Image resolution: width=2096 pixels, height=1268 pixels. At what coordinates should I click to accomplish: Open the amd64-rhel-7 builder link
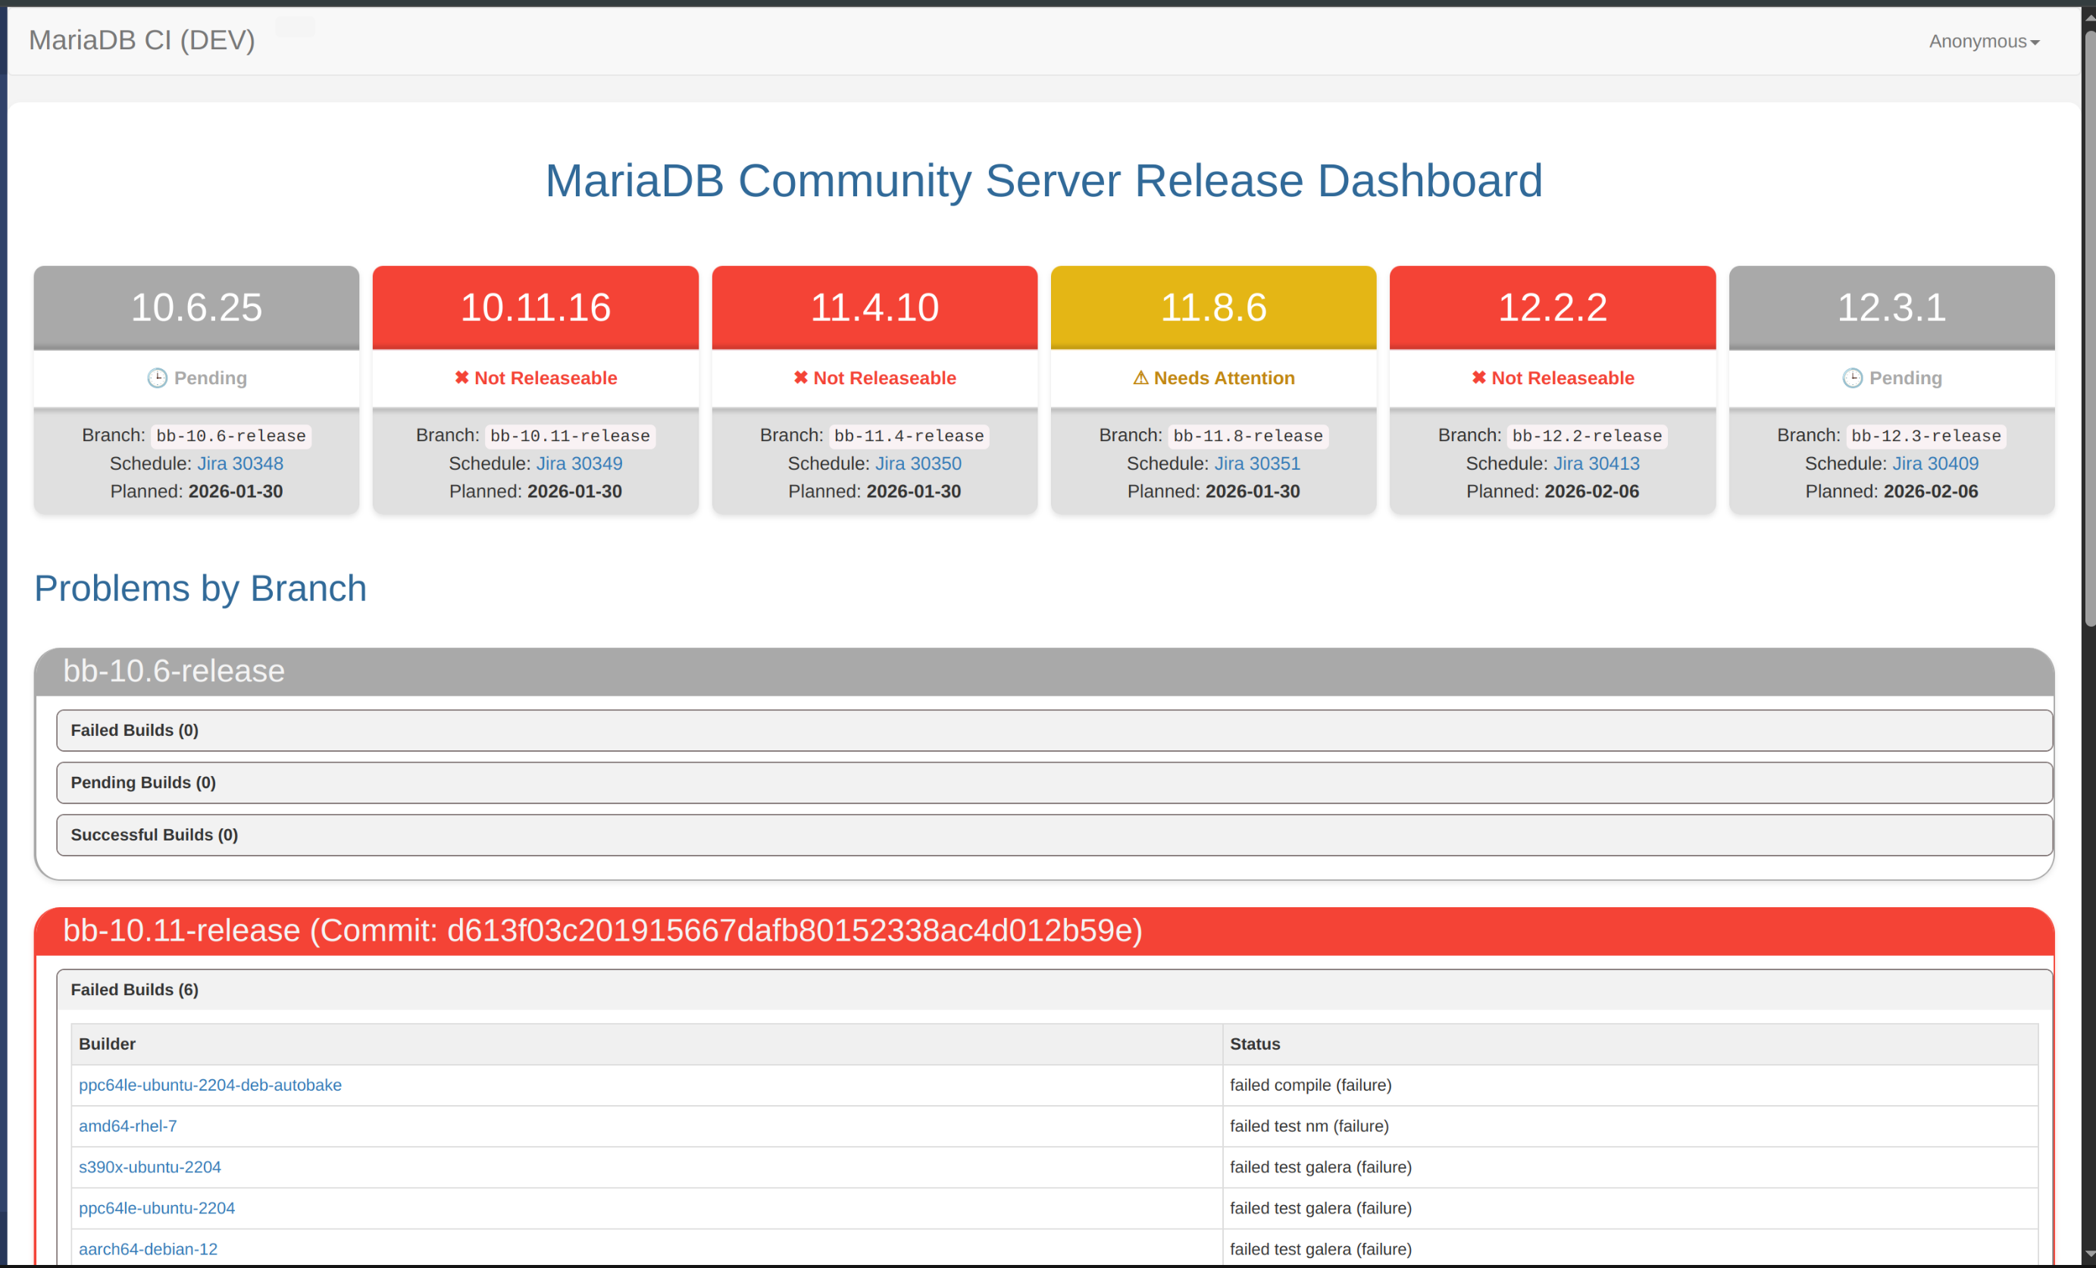(127, 1126)
